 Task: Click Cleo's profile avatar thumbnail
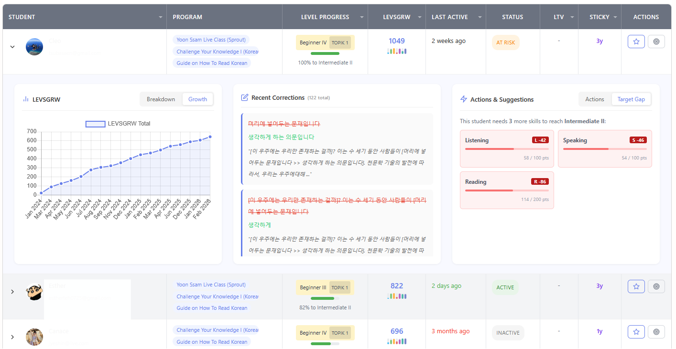[x=34, y=47]
